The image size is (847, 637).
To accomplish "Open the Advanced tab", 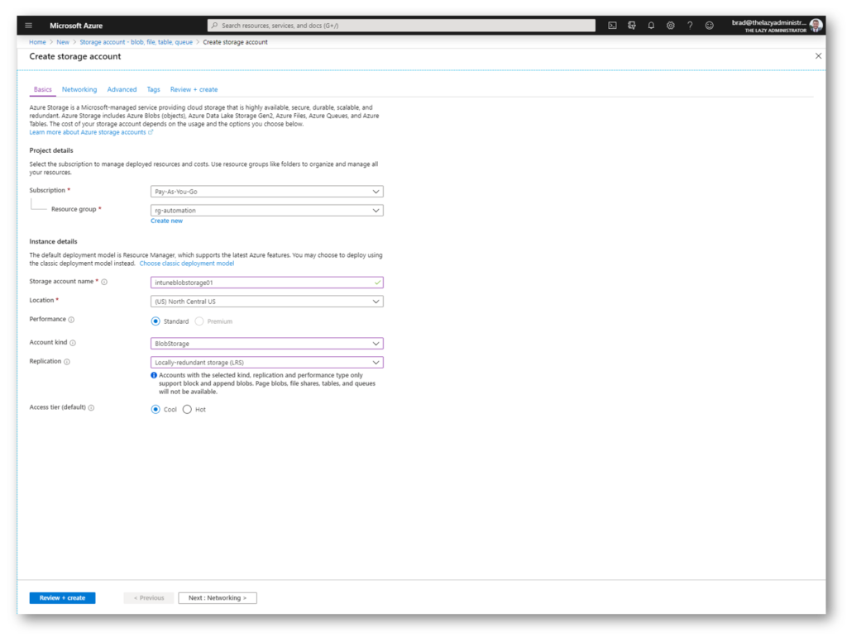I will [x=122, y=89].
